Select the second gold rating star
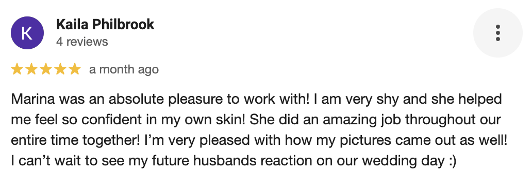Viewport: 532px width, 189px height. (31, 69)
